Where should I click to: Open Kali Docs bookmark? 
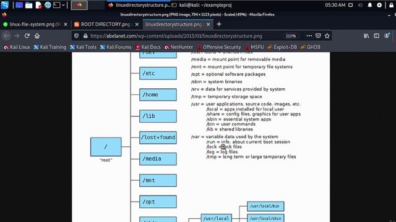[x=148, y=47]
